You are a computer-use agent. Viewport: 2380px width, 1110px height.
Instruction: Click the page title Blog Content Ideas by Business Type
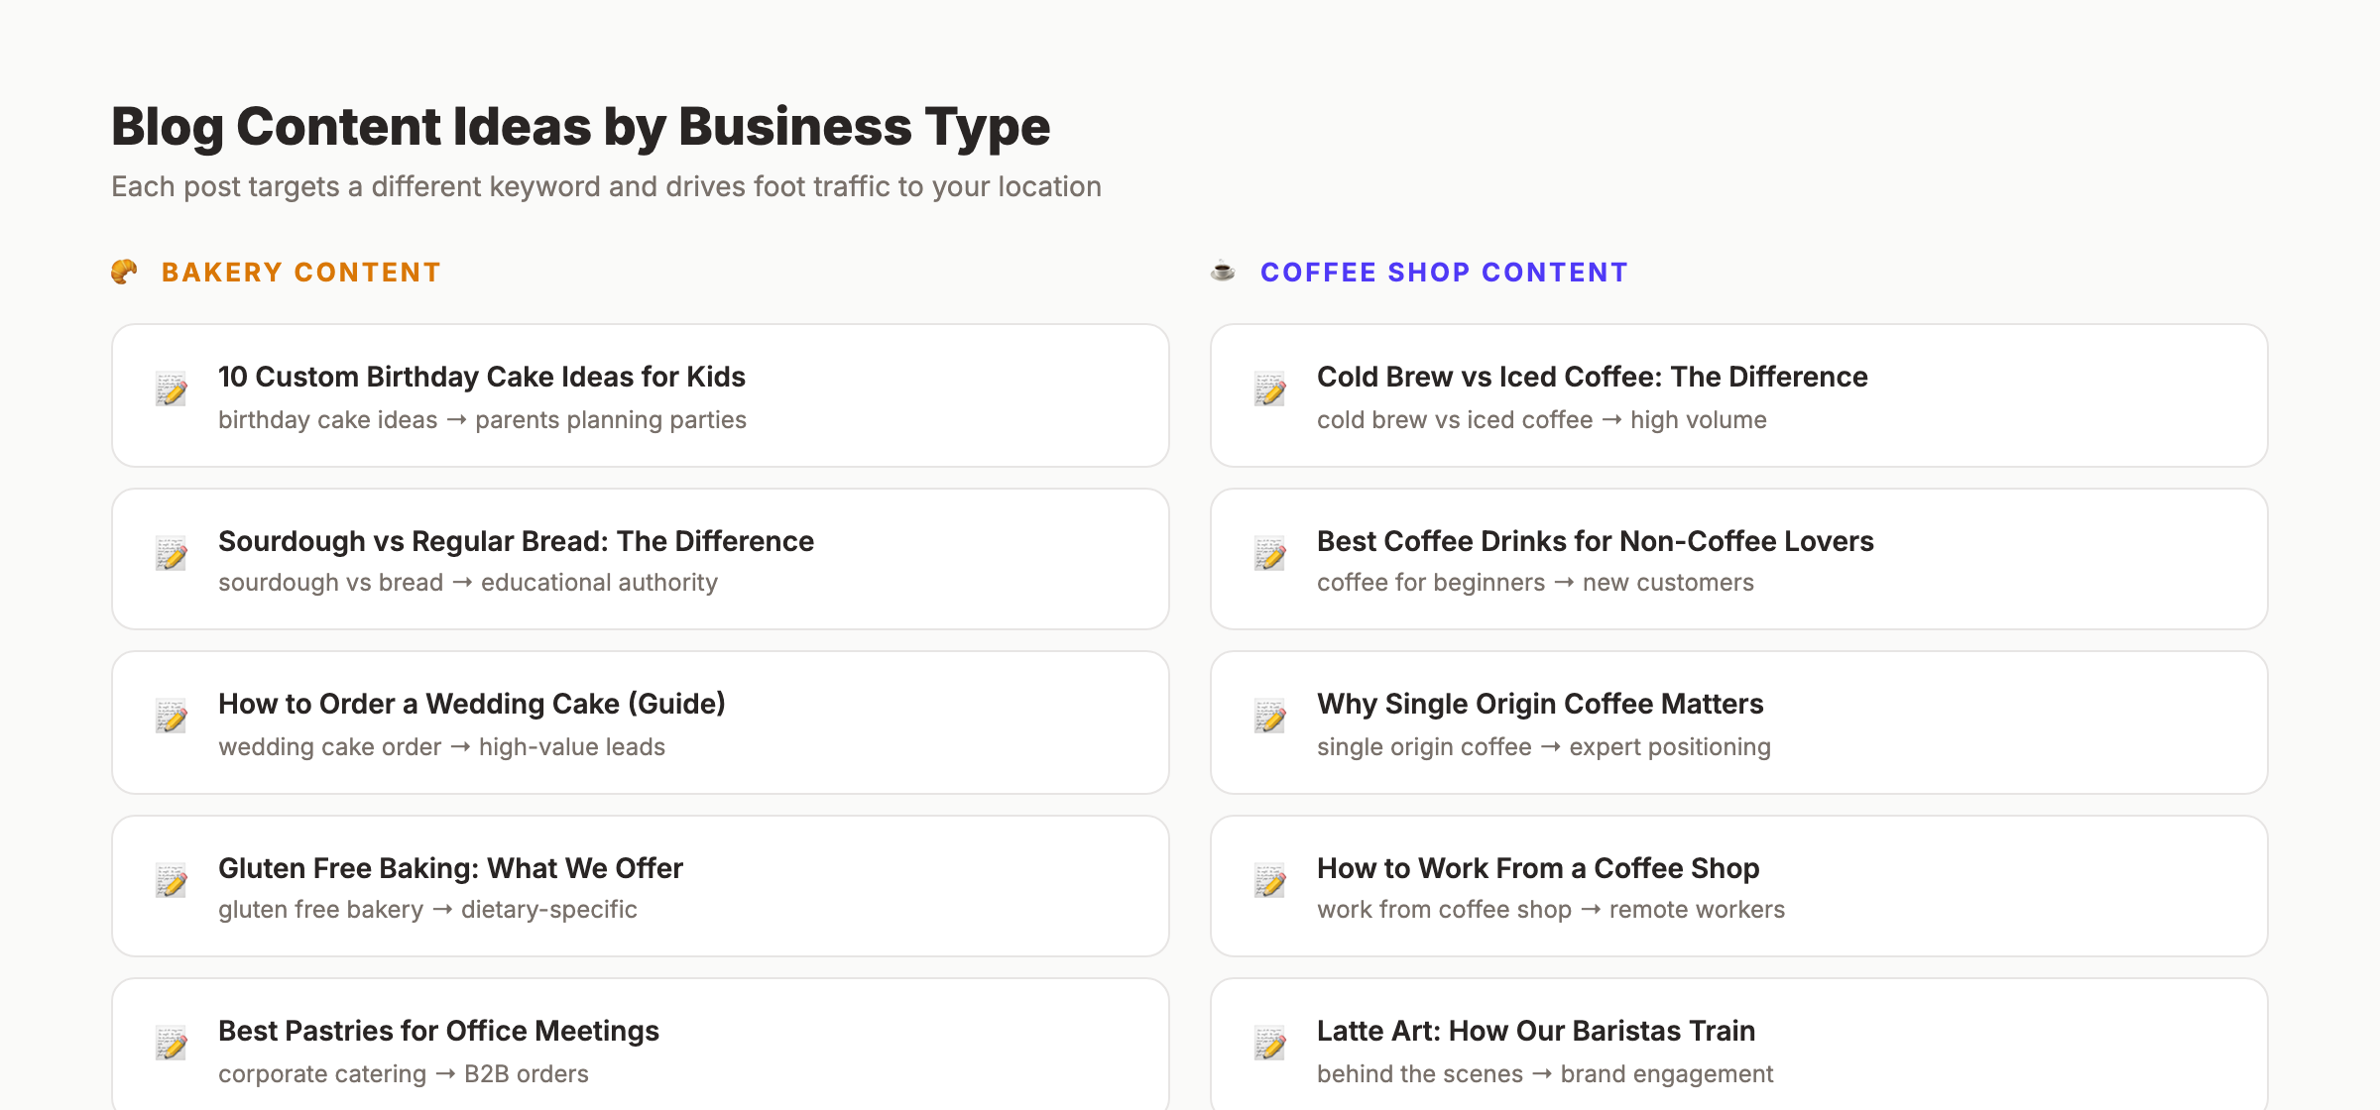tap(580, 126)
